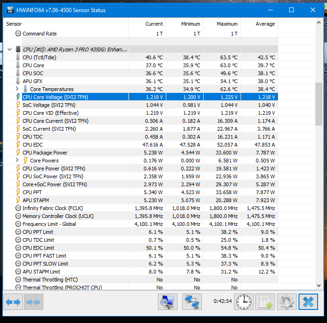The image size is (327, 323).
Task: Click lightning icon beside APU STAPM
Action: pyautogui.click(x=18, y=200)
